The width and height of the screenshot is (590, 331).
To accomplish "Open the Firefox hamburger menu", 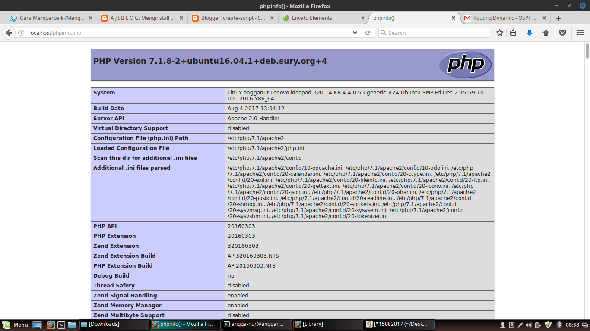I will [x=580, y=33].
